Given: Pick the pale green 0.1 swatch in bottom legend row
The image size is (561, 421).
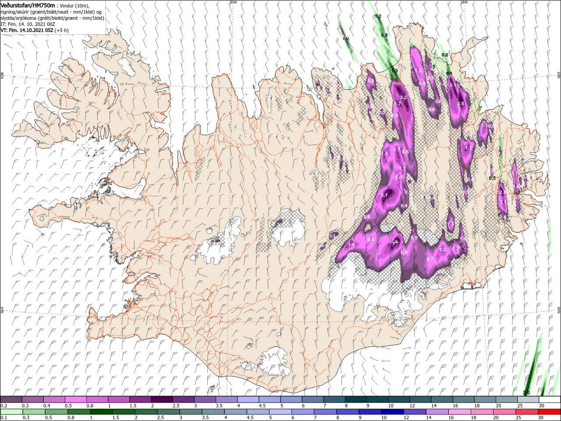Looking at the screenshot, I should point(11,412).
